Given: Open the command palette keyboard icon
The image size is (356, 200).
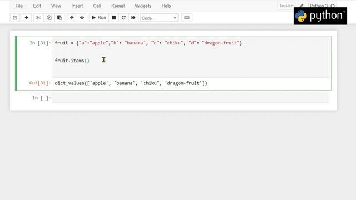Looking at the screenshot, I should pyautogui.click(x=187, y=18).
